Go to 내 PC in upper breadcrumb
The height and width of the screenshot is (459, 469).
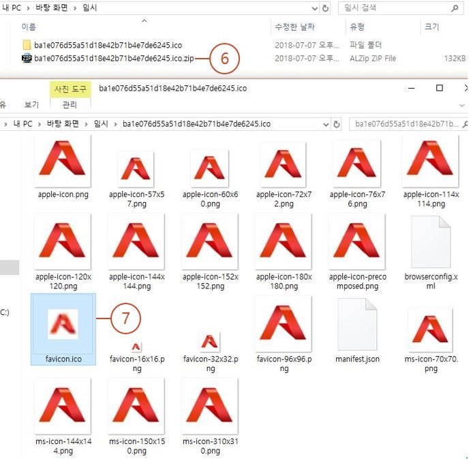click(x=12, y=8)
